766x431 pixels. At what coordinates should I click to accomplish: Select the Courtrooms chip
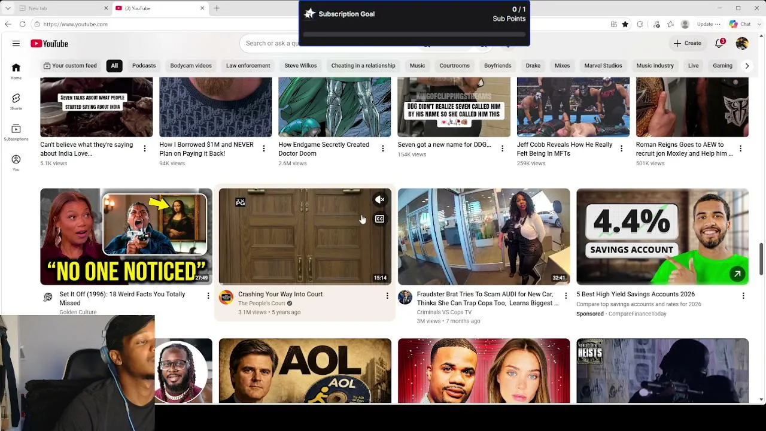[454, 66]
